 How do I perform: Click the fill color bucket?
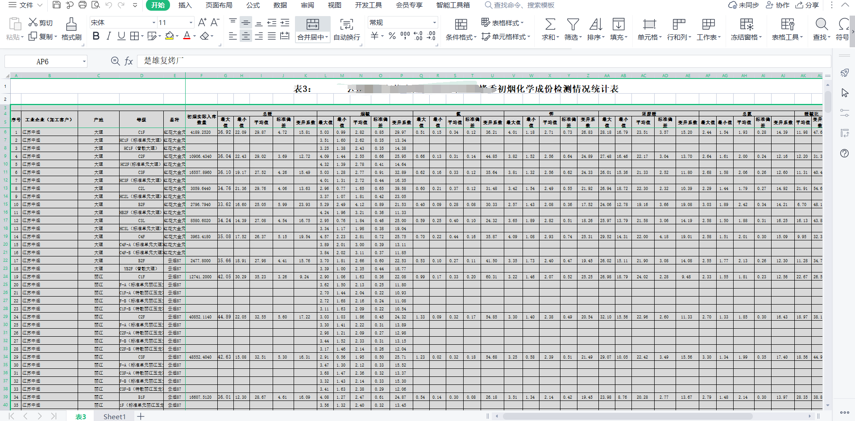click(169, 36)
